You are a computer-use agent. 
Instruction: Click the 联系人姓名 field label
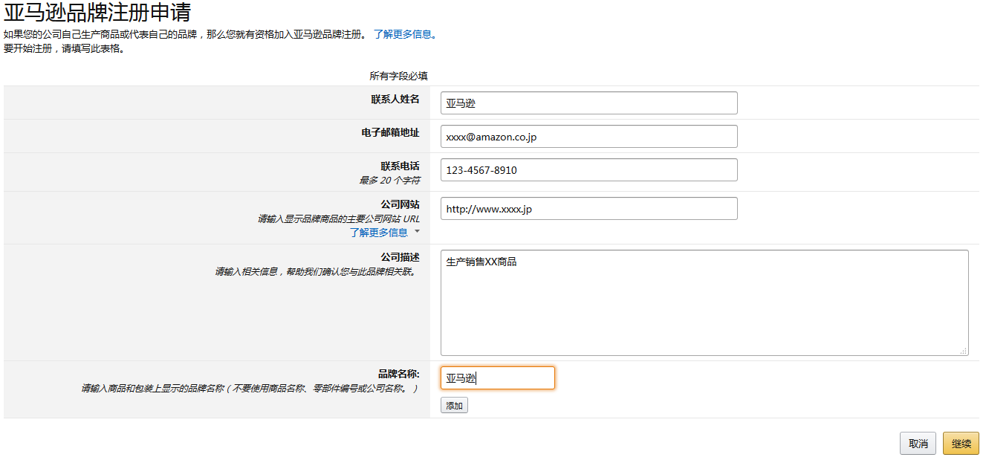[x=395, y=100]
